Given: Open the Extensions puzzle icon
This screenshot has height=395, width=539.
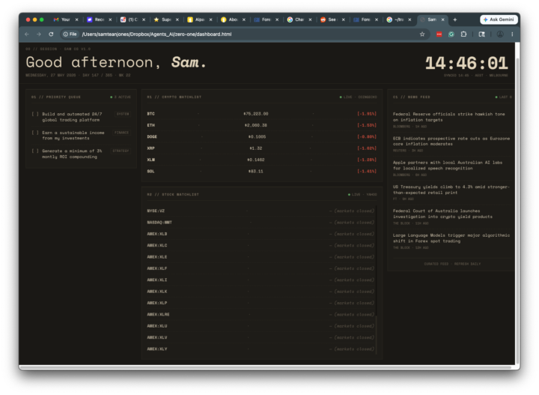Looking at the screenshot, I should pyautogui.click(x=463, y=34).
